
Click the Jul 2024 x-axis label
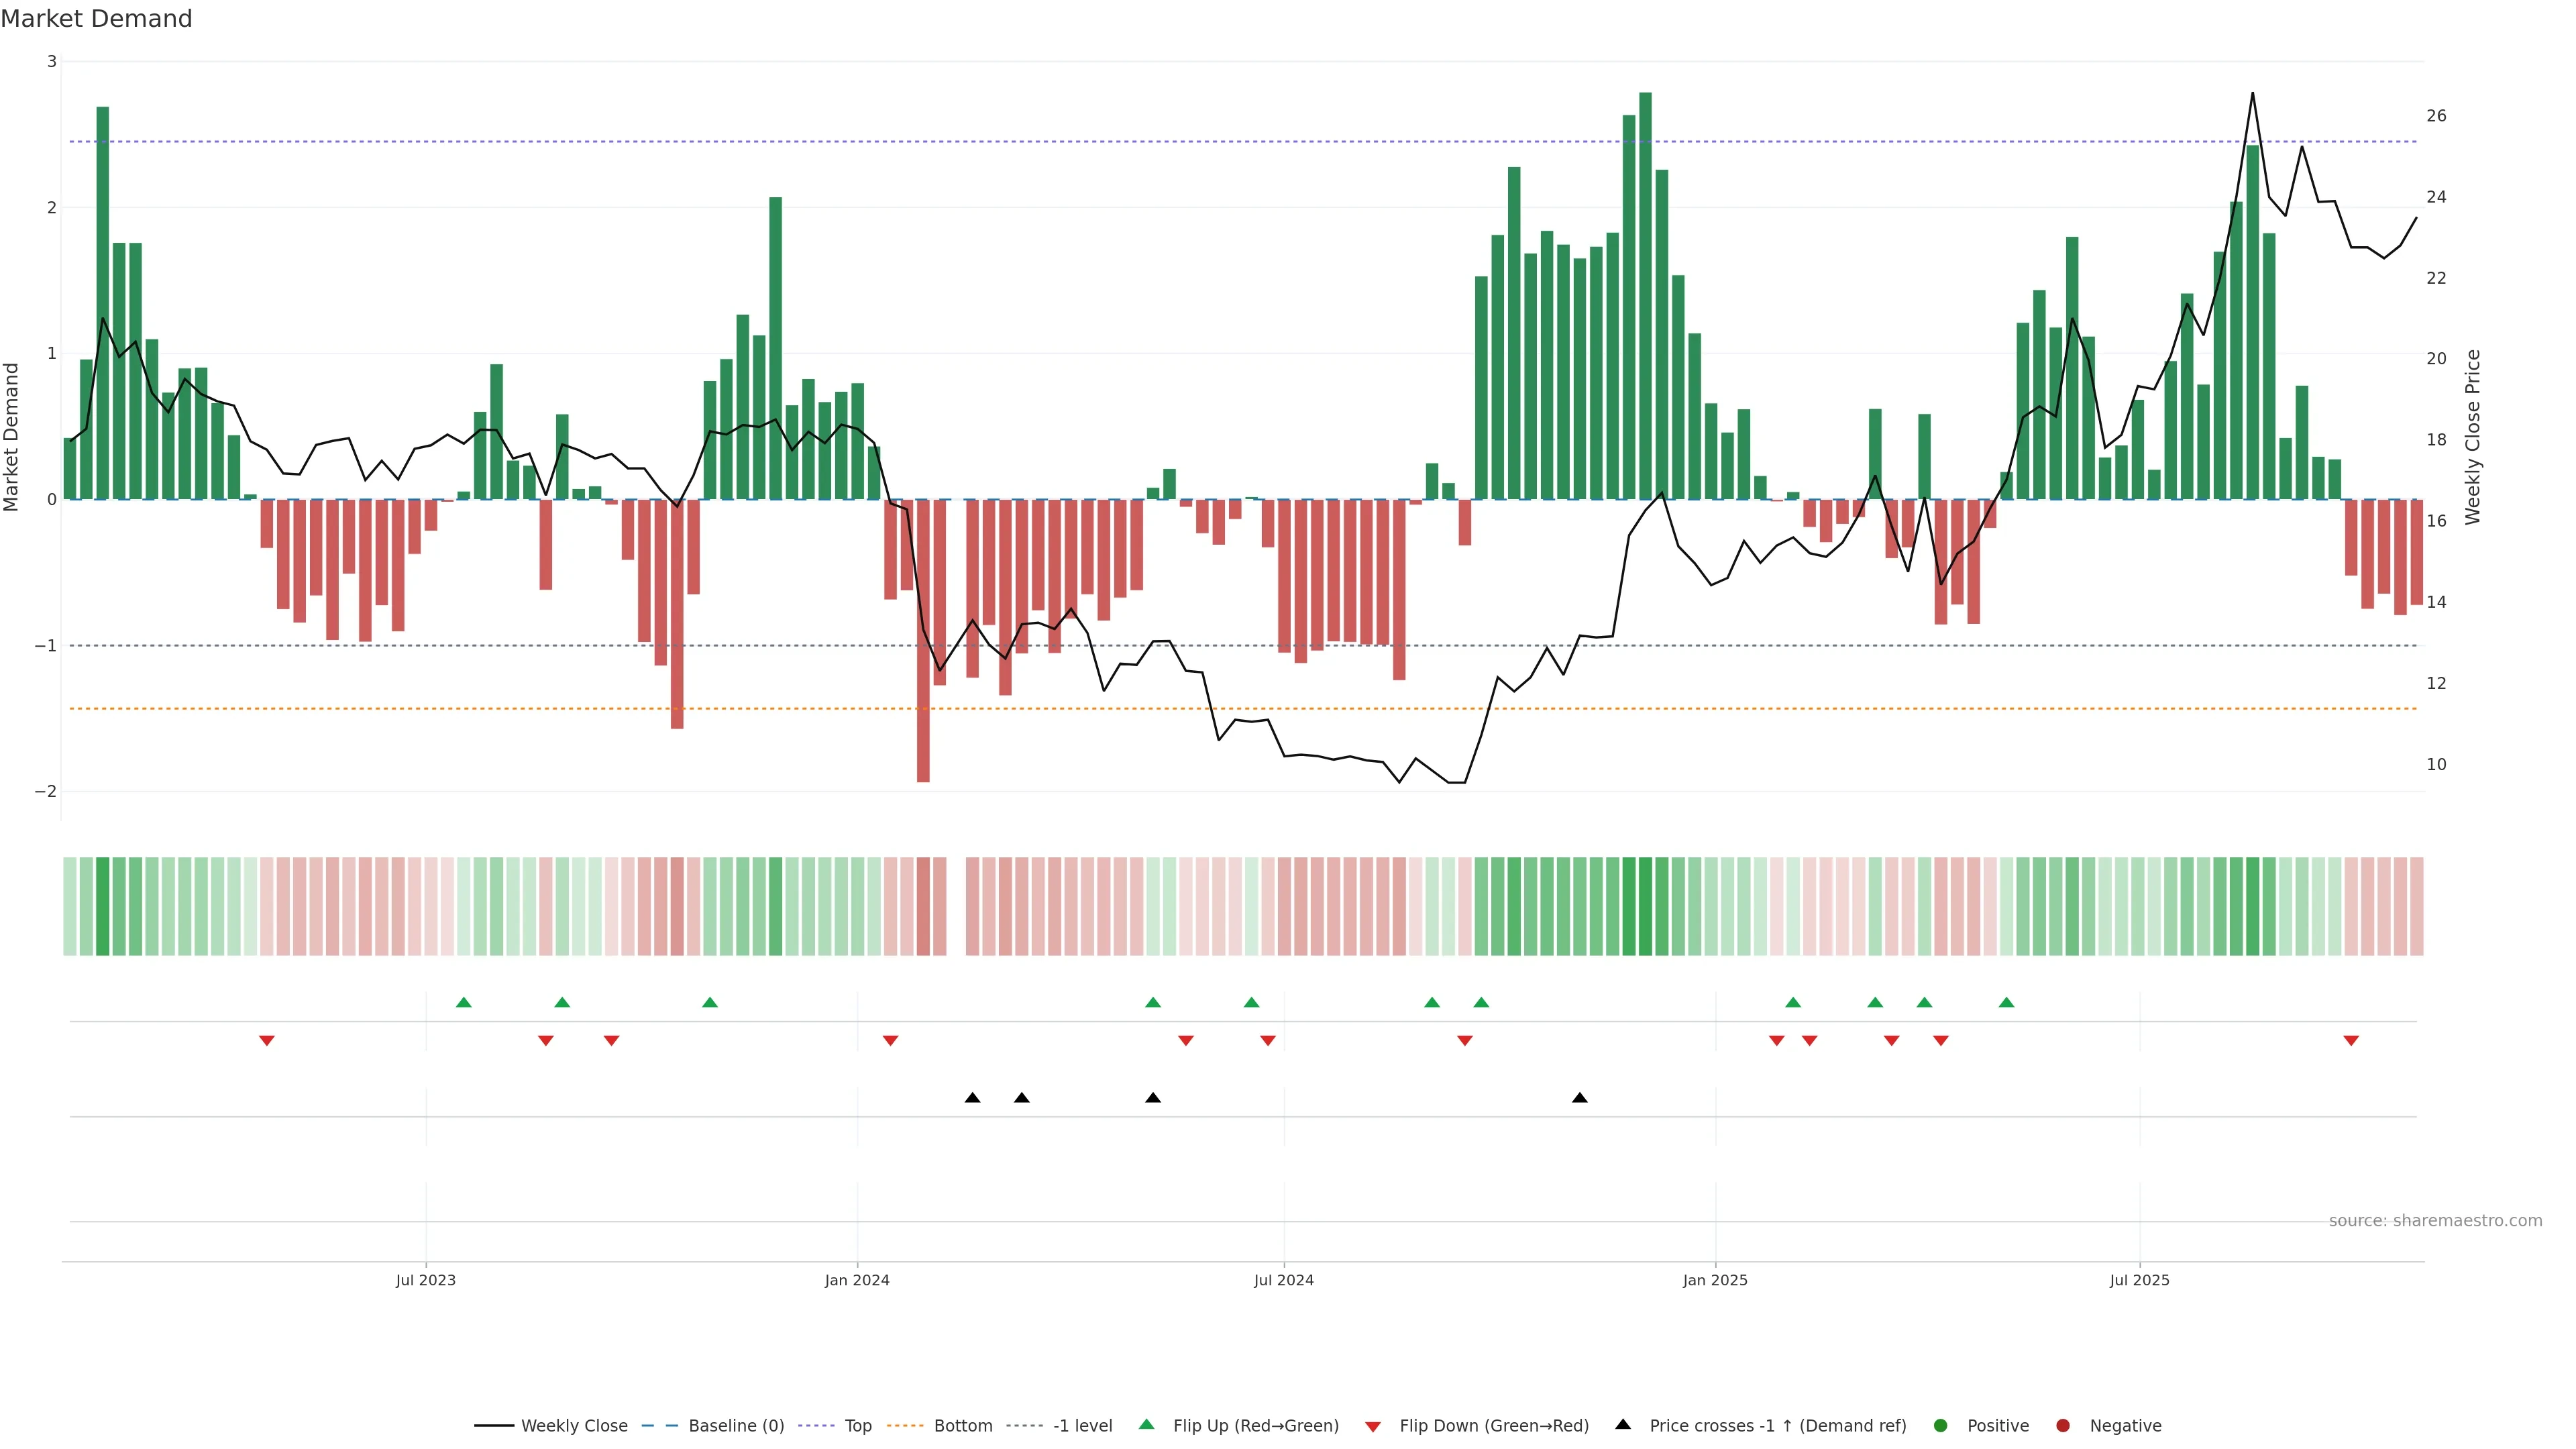click(x=1284, y=1280)
